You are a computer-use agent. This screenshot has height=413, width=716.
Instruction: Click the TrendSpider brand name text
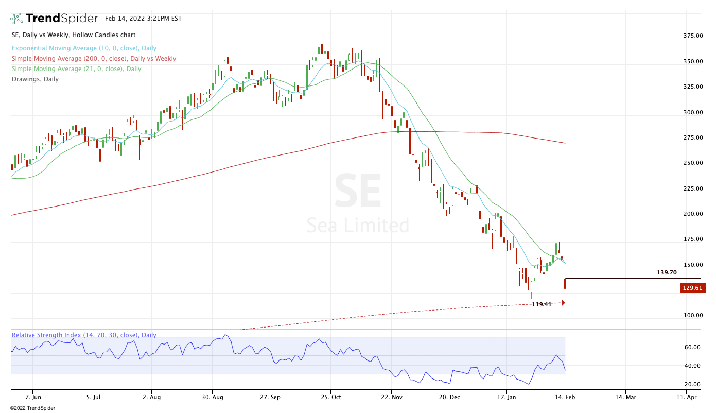click(x=62, y=19)
